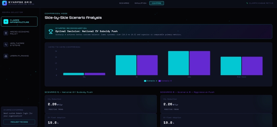Open the Macro-Economic Policy domain
Screen dimensions: 277x127
pos(19,33)
